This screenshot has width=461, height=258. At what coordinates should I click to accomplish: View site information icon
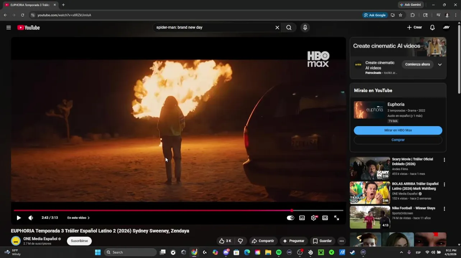[x=33, y=15]
